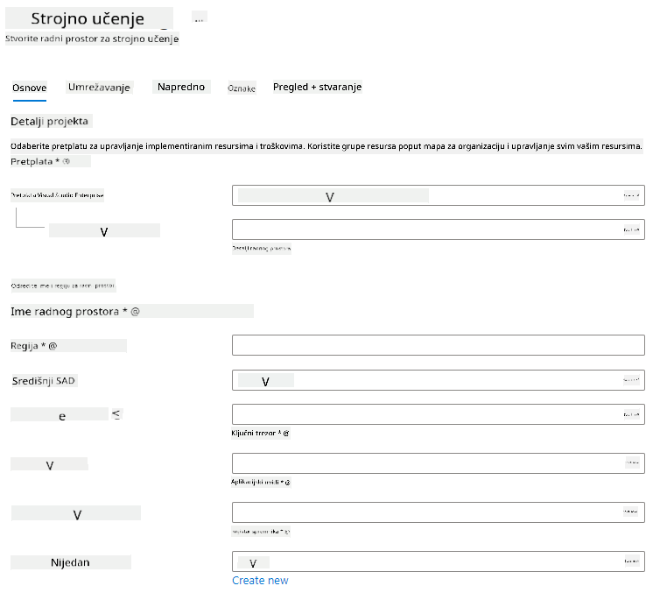Open the Oznake tab
Screen dimensions: 653x593
[242, 88]
